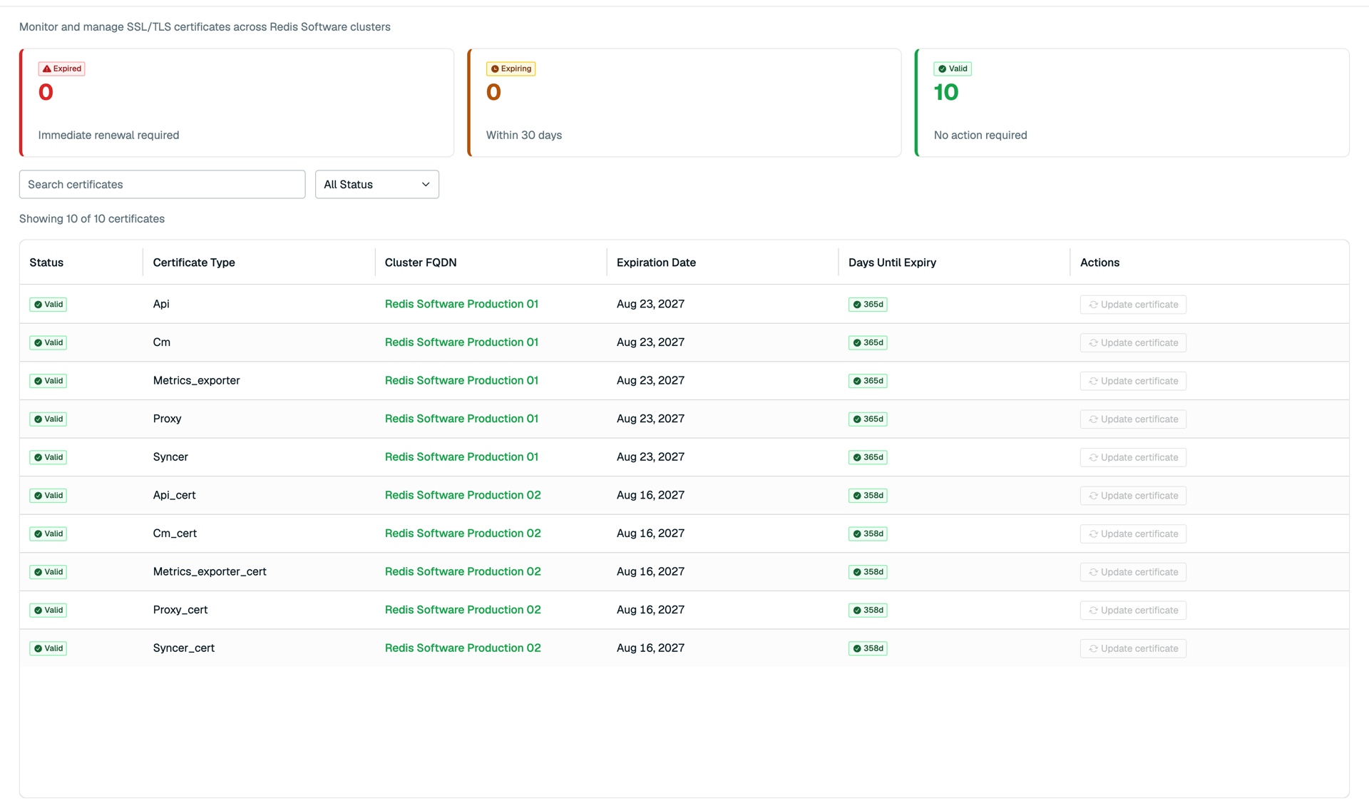Click the 358d badge in Cm_cert row
Screen dimensions: 1369x811
tap(868, 534)
